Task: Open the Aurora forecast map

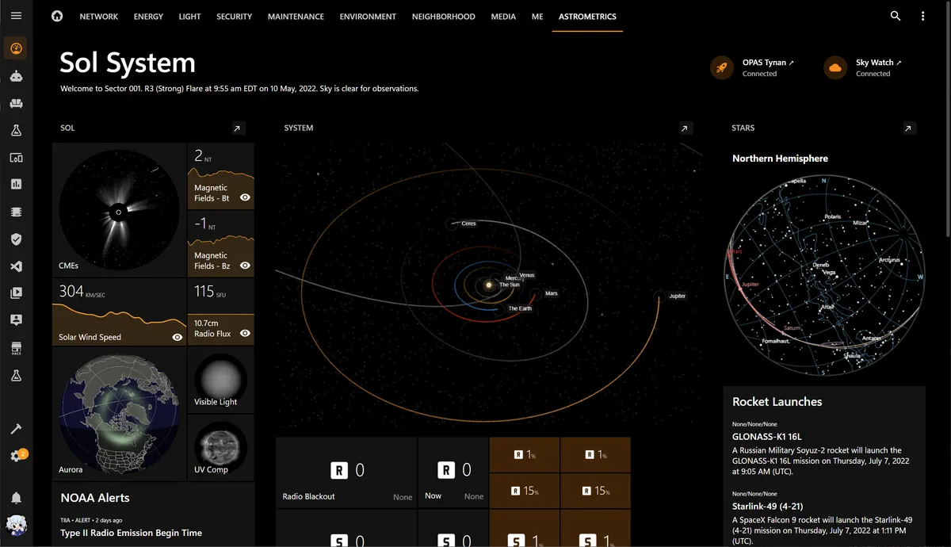Action: (x=119, y=412)
